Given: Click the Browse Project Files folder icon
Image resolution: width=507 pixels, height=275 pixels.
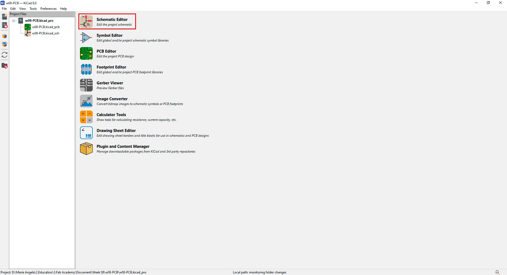Looking at the screenshot, I should 4,66.
